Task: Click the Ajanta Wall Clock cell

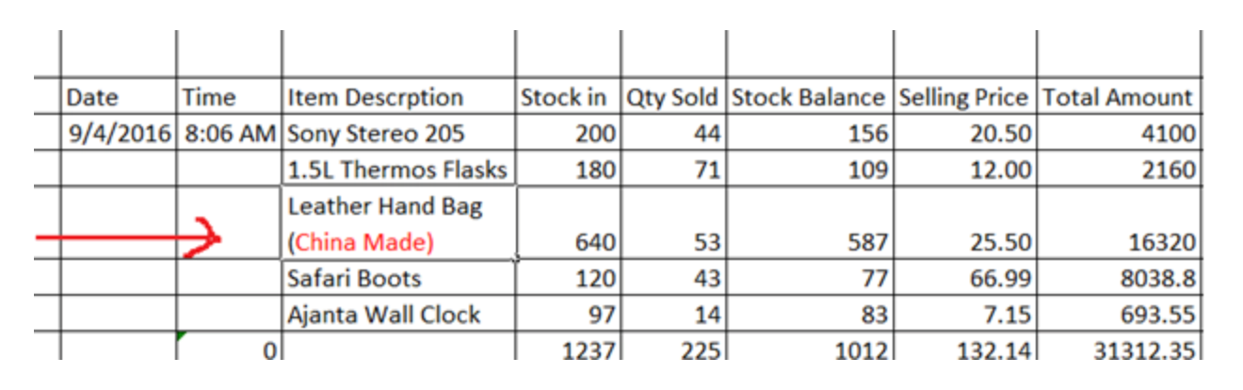Action: [398, 313]
